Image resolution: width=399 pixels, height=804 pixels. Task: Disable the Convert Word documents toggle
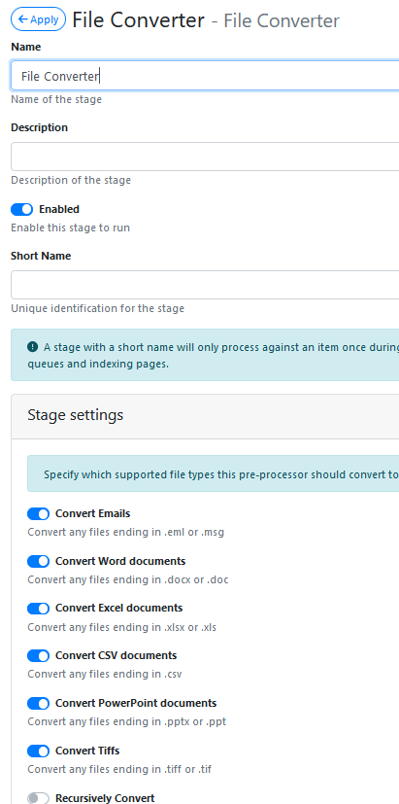tap(39, 562)
